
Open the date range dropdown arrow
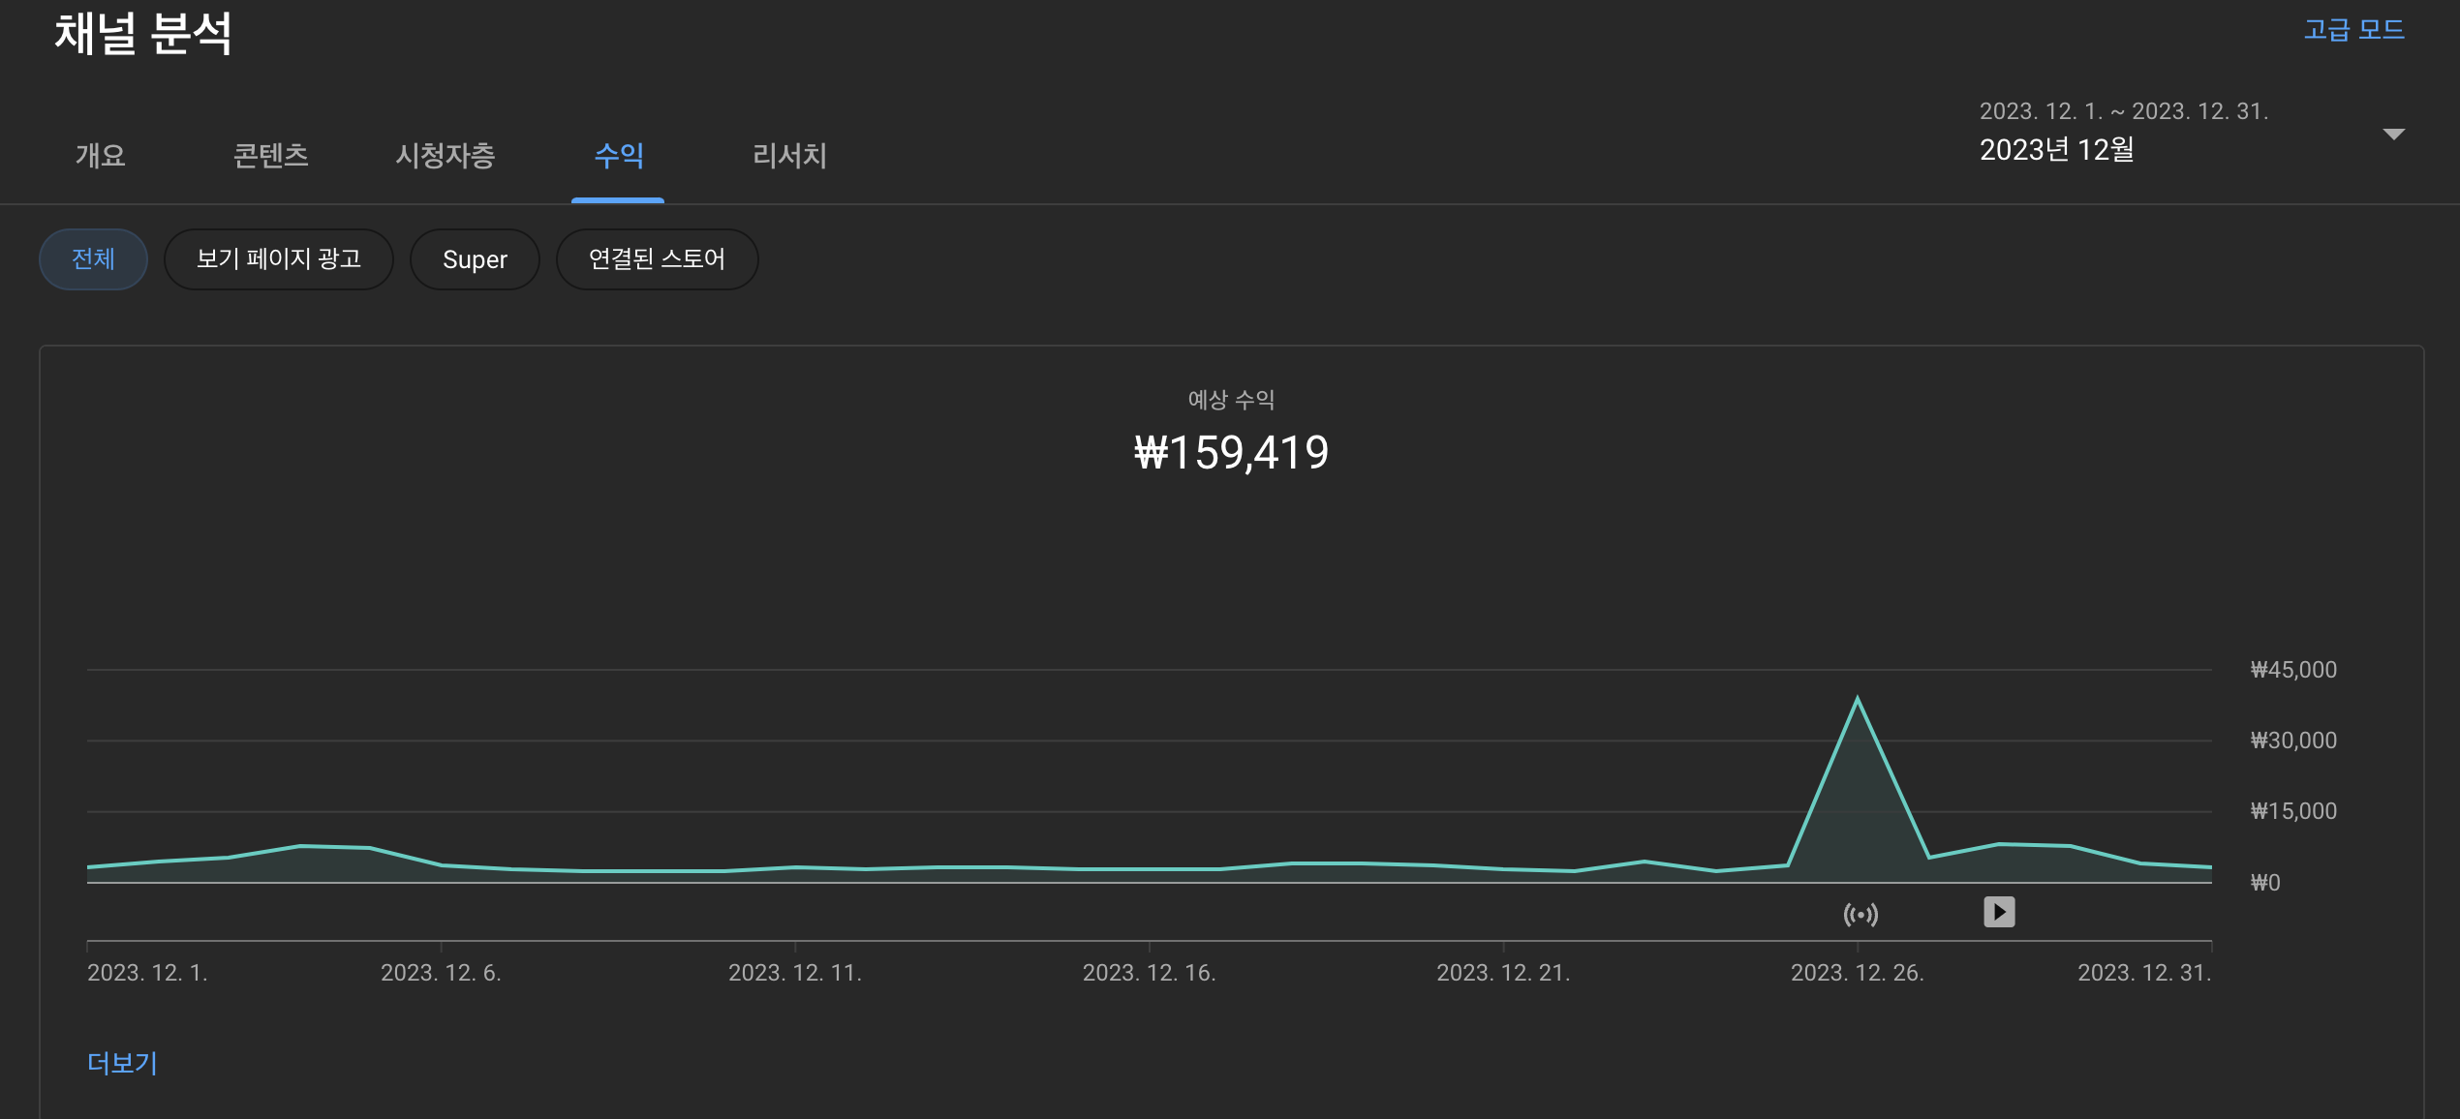pos(2393,135)
